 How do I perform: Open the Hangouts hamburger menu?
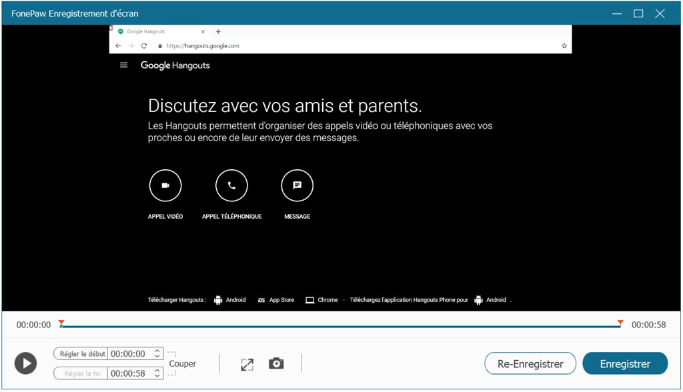[123, 65]
